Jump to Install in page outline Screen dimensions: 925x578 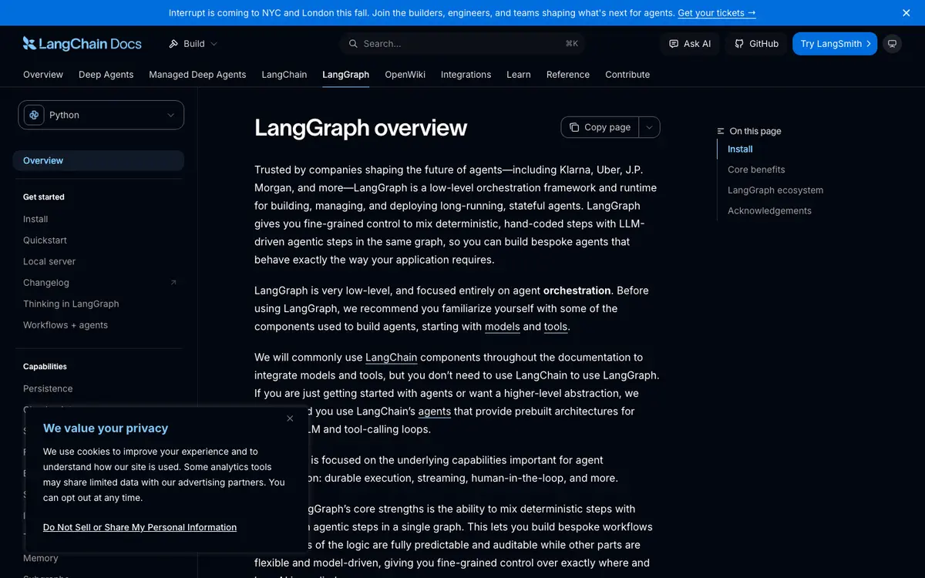pyautogui.click(x=740, y=149)
